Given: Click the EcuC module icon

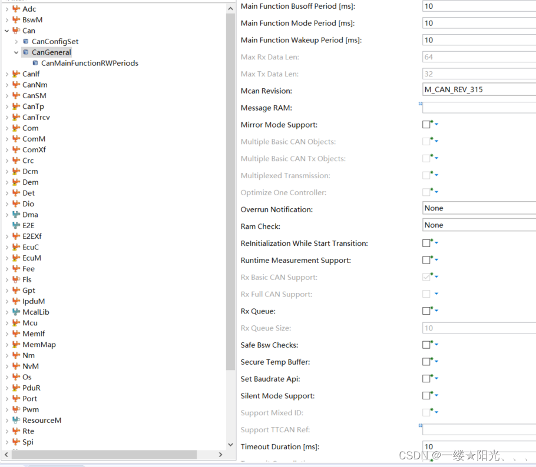Looking at the screenshot, I should click(16, 247).
